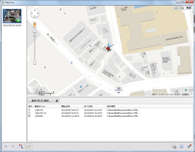This screenshot has height=152, width=195.
Task: Click the green icon near Kビル
Action: (x=186, y=90)
